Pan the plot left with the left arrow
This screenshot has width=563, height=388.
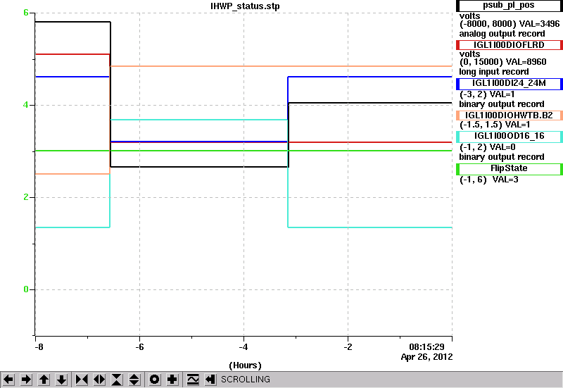click(8, 380)
